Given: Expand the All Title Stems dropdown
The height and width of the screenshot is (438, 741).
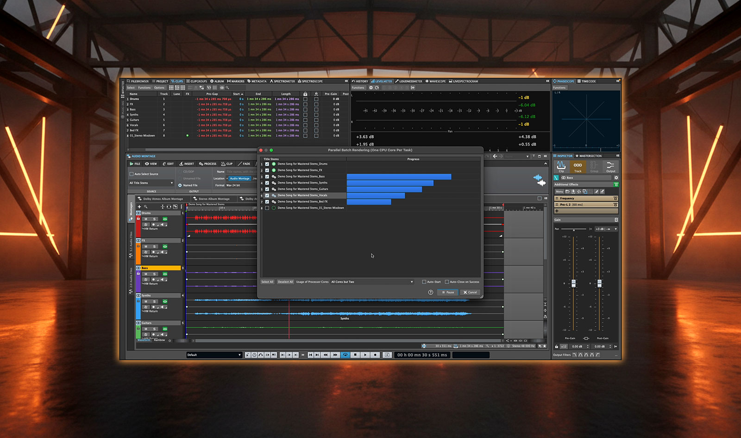Looking at the screenshot, I should [x=151, y=183].
